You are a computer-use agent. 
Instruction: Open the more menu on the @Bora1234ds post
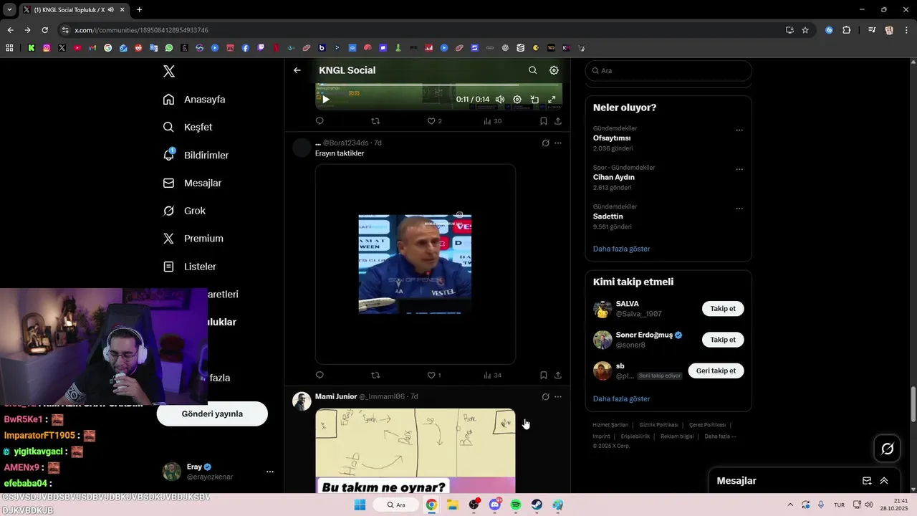[558, 143]
